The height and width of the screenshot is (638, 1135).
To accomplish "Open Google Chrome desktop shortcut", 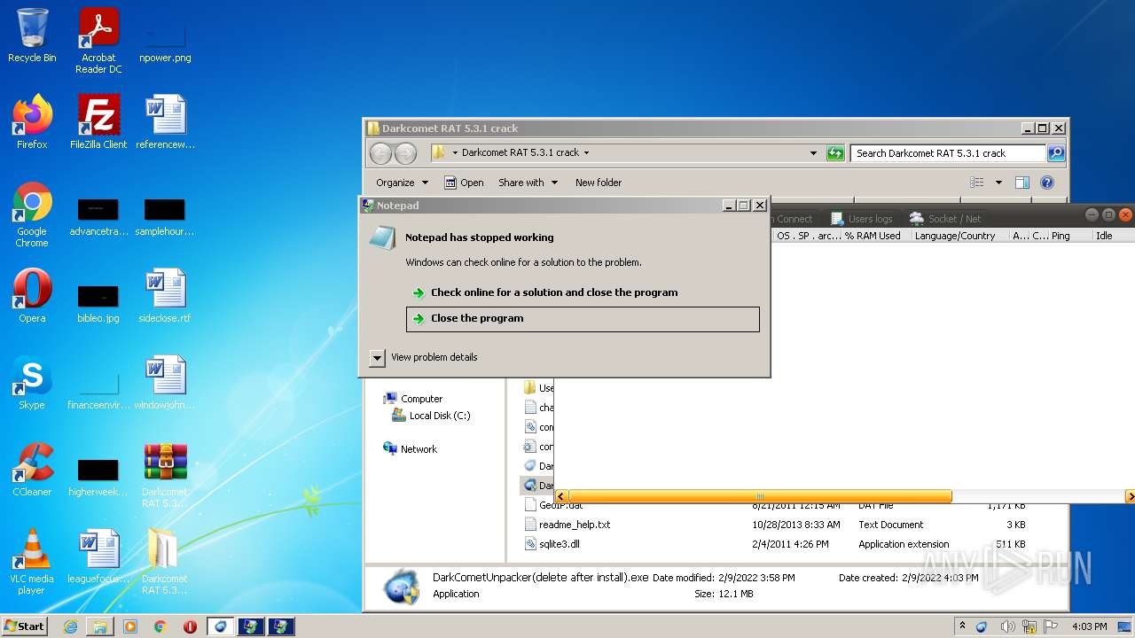I will (32, 215).
